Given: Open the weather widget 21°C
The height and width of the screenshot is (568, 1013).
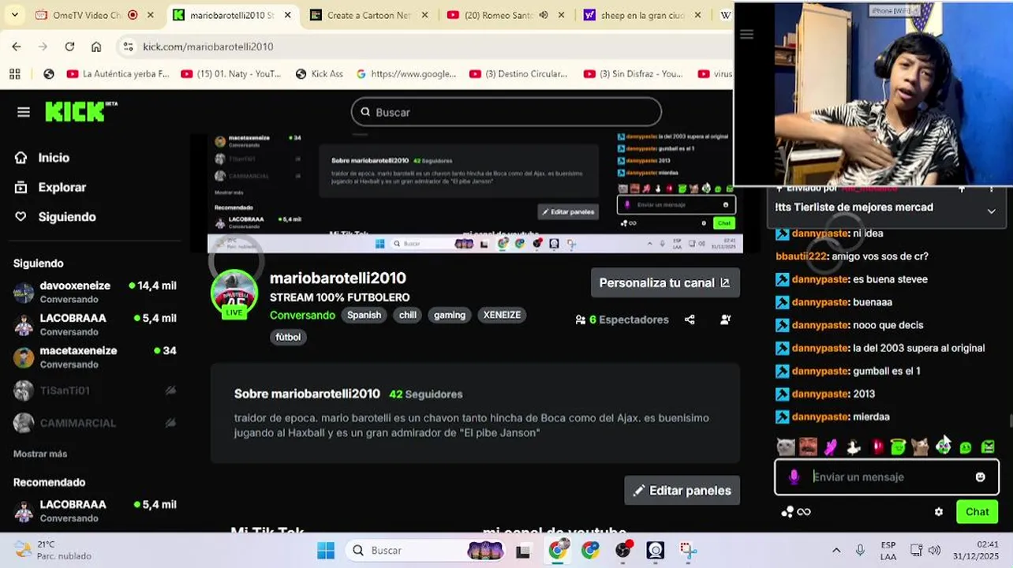Looking at the screenshot, I should pyautogui.click(x=54, y=550).
